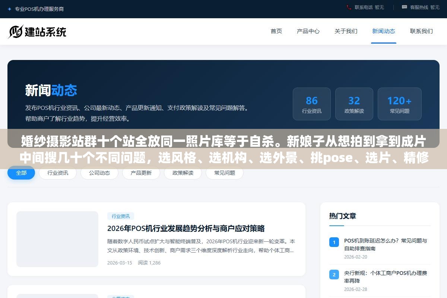Click the 行业资讯 tag on the first article
This screenshot has width=447, height=298.
121,216
